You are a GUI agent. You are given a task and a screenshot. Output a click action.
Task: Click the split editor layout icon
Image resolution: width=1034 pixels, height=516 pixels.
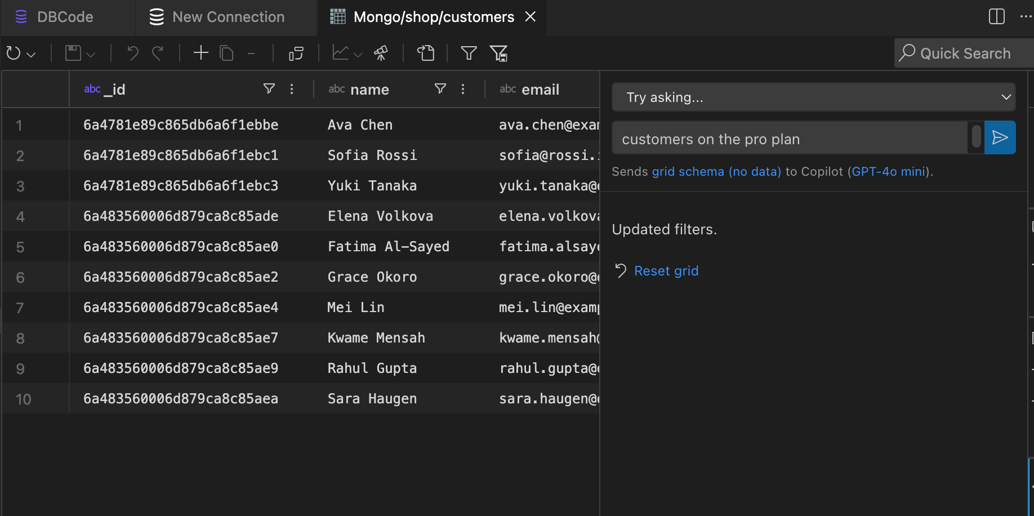997,16
